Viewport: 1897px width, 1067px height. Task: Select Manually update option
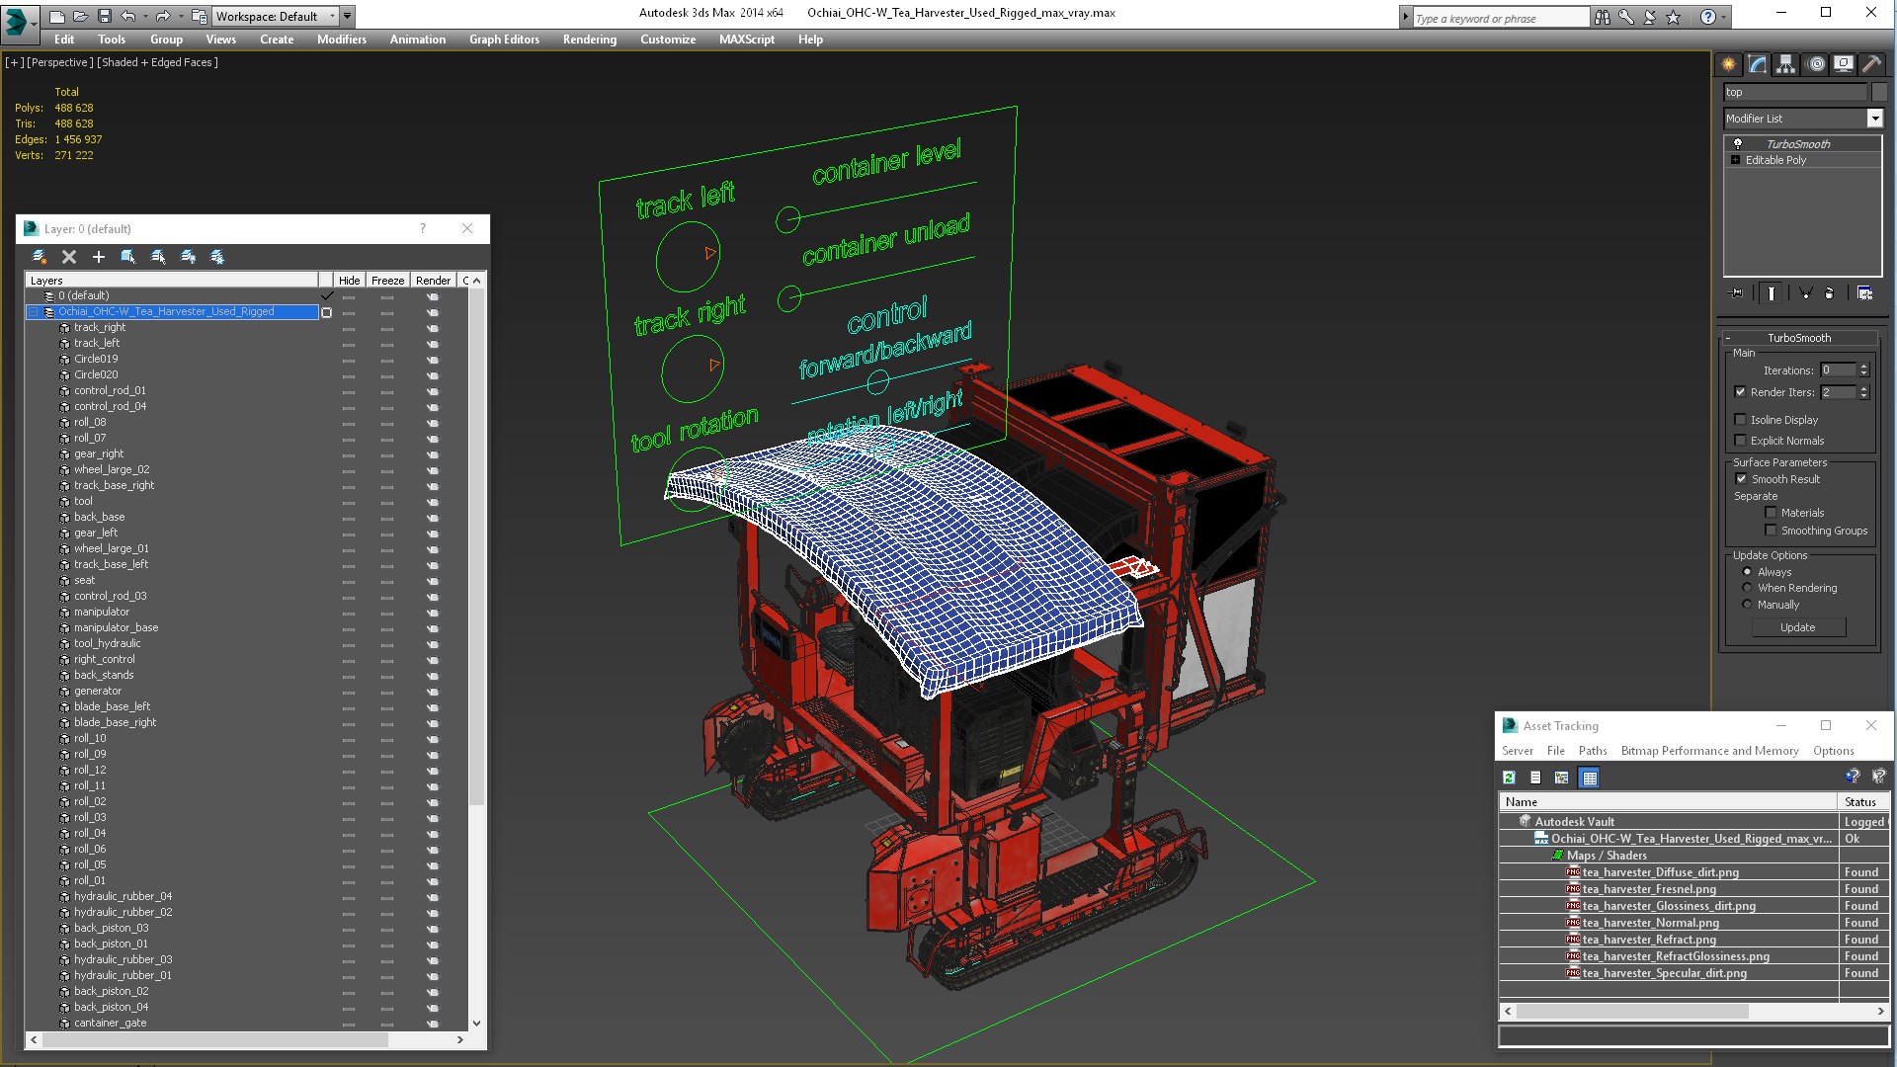click(1747, 605)
